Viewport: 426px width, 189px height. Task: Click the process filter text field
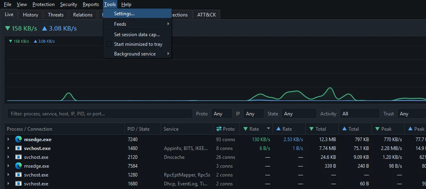point(100,114)
